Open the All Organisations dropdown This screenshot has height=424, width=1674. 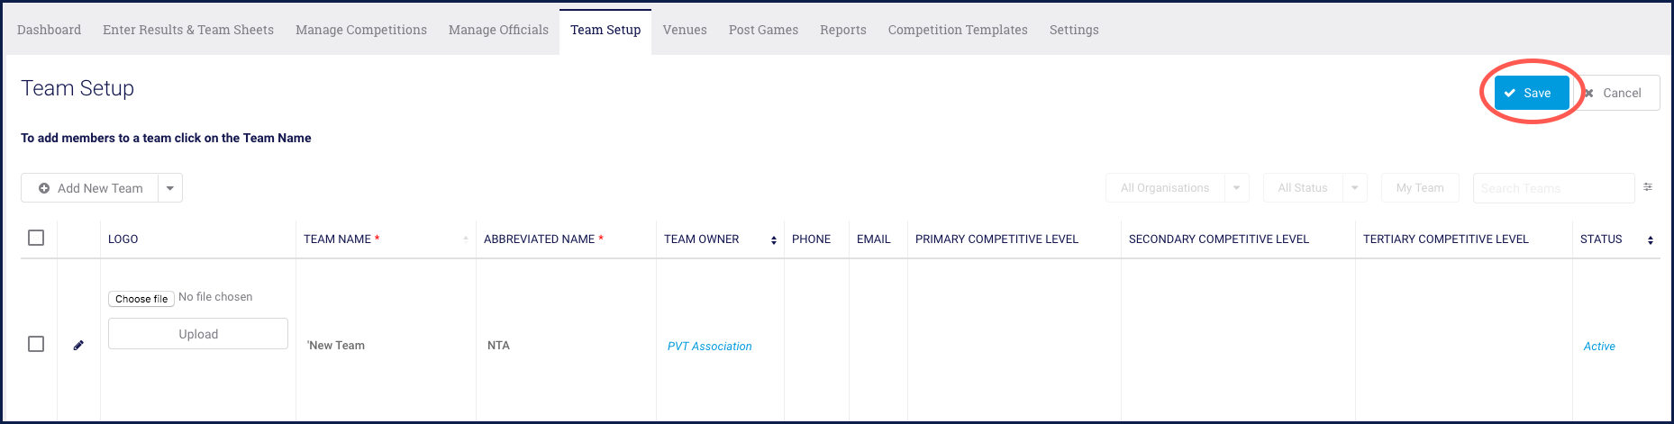tap(1177, 188)
